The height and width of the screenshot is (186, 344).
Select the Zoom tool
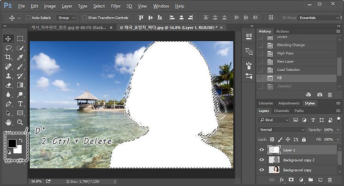(x=20, y=122)
